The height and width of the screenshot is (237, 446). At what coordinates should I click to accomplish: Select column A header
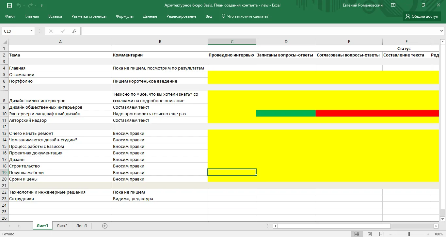(x=60, y=42)
